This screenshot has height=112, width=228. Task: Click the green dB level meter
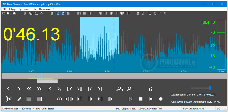click(x=221, y=45)
